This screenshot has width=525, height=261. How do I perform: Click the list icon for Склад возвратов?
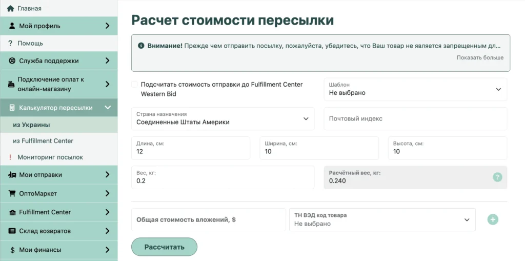(x=12, y=231)
